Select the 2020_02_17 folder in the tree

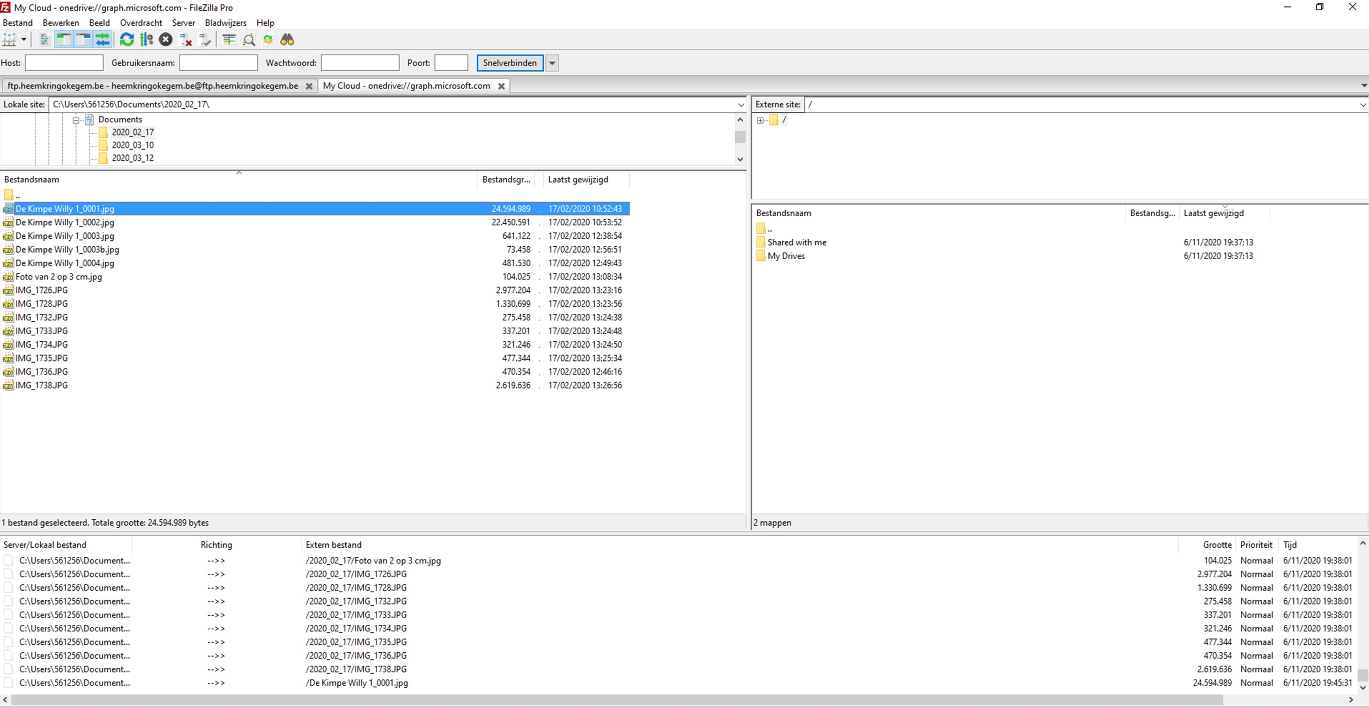[132, 132]
